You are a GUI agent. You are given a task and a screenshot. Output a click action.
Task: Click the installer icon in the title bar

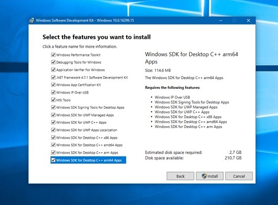32,20
